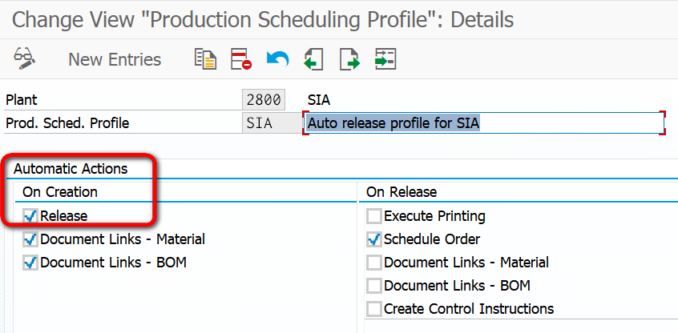Click the New Entries button
678x333 pixels.
tap(115, 59)
